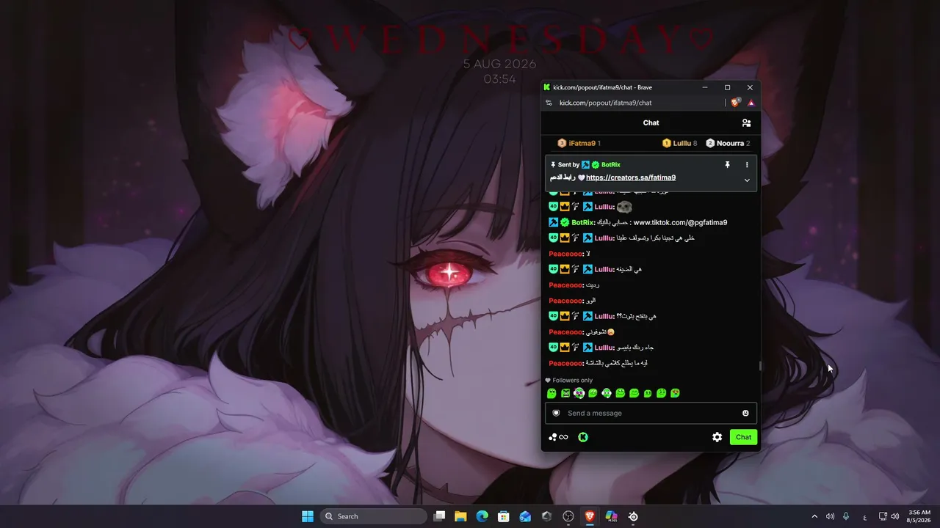The image size is (940, 528).
Task: Open the tiktok.com/@pgfatima9 link in chat
Action: (x=680, y=222)
